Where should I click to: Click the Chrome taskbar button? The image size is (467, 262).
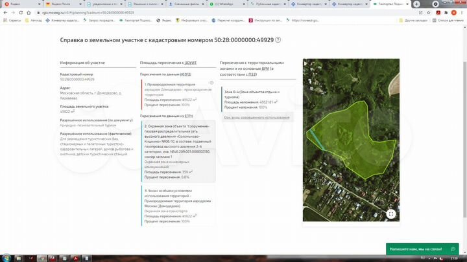click(x=42, y=258)
